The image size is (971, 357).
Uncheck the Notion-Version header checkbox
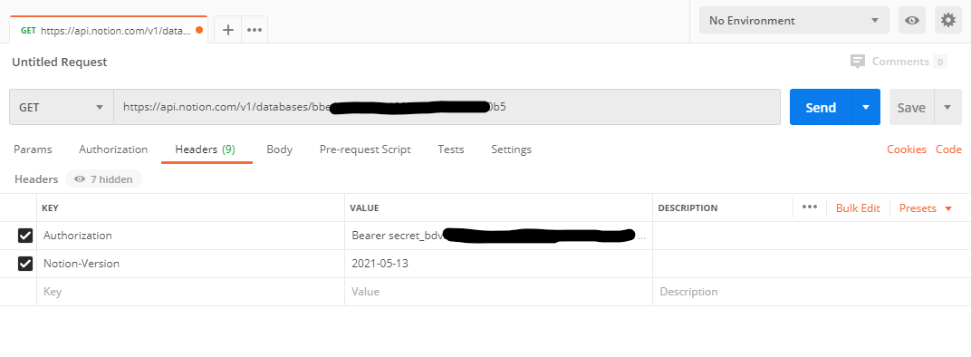point(25,264)
